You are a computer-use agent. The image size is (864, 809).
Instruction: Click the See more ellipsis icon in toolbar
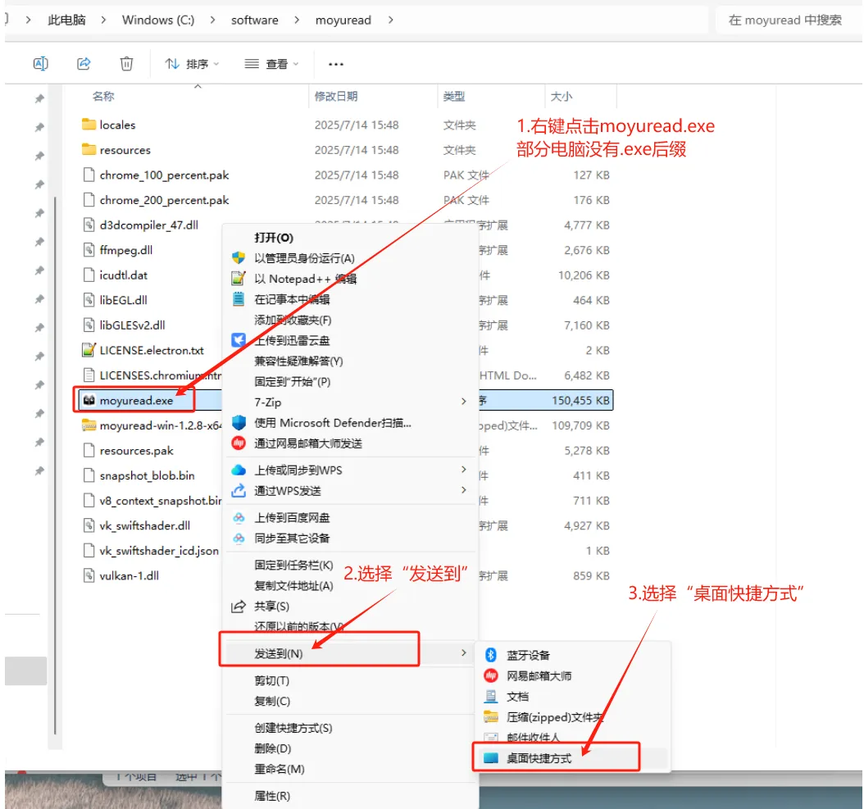335,63
